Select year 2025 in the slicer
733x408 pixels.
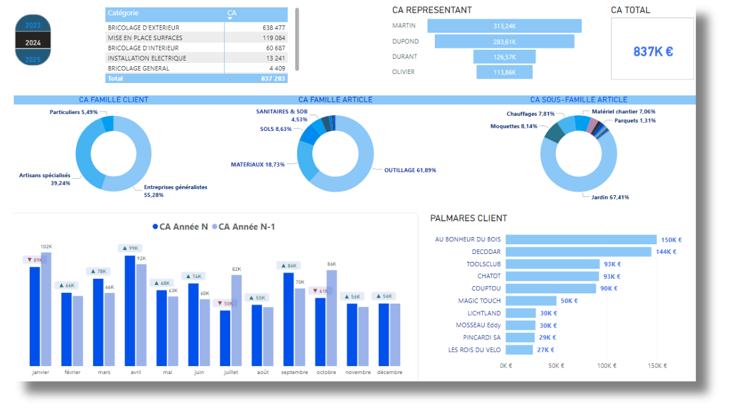click(33, 59)
